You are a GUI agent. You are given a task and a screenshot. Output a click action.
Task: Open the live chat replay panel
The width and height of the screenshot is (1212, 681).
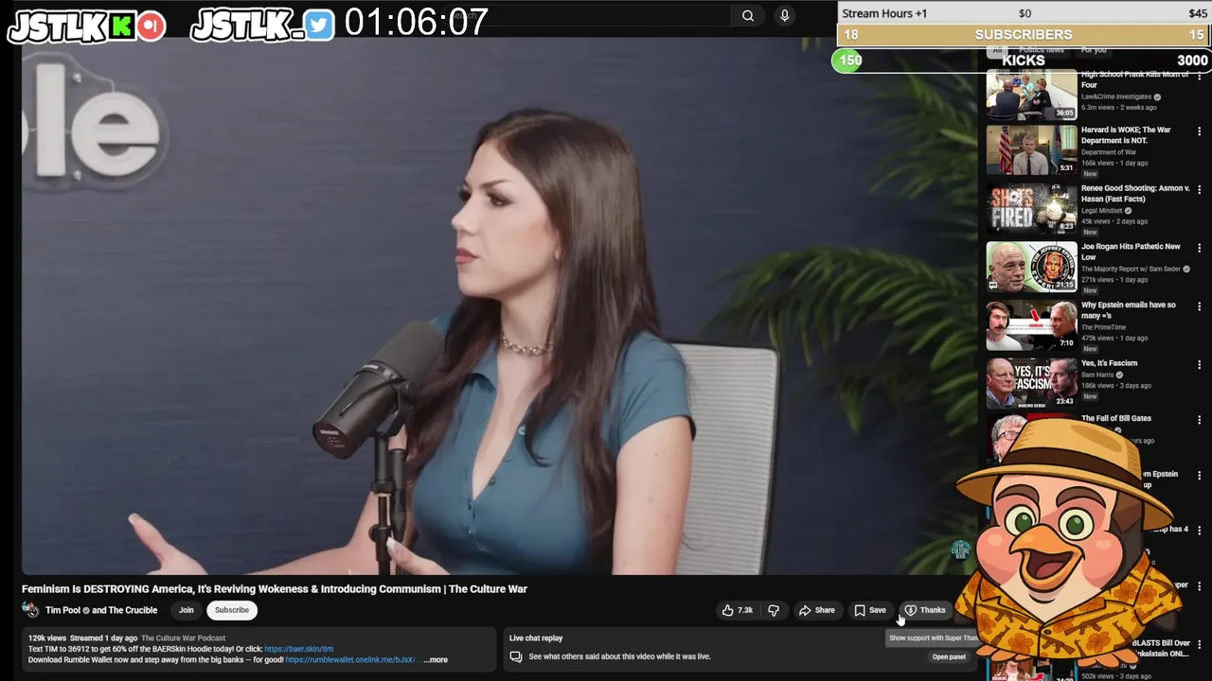point(949,656)
